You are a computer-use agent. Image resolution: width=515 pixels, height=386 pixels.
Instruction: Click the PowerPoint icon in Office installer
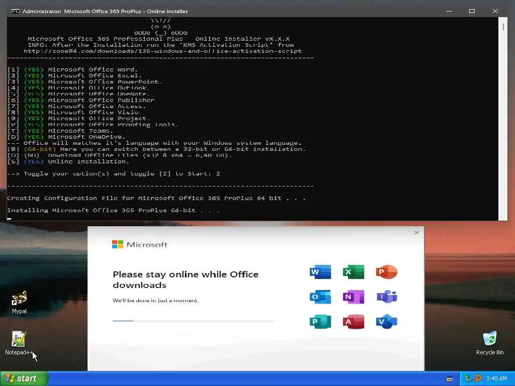pyautogui.click(x=387, y=272)
